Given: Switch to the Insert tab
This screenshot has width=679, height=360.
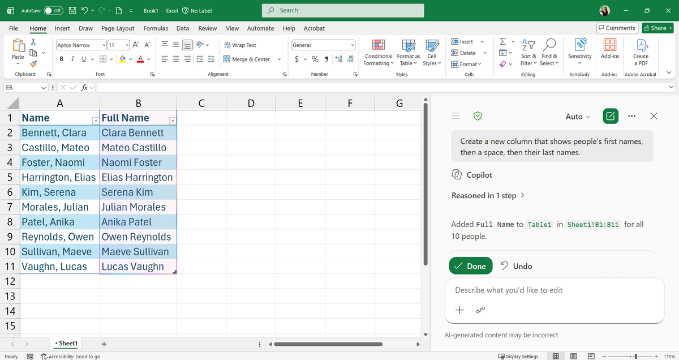Looking at the screenshot, I should click(x=62, y=28).
